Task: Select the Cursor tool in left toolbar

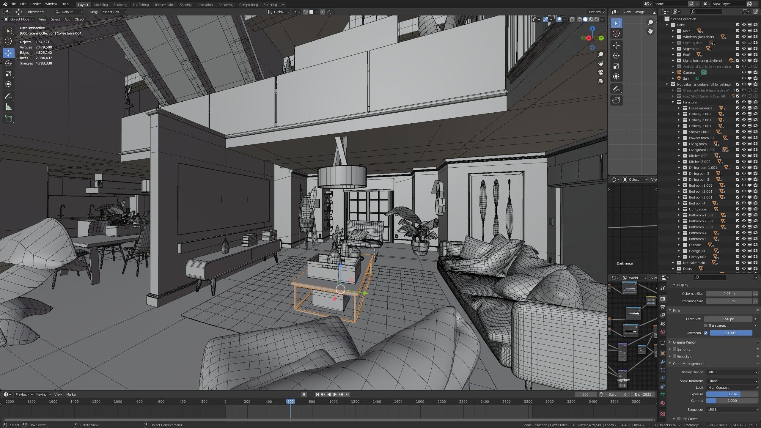Action: click(x=8, y=41)
